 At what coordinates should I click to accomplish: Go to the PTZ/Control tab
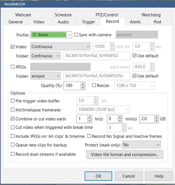pyautogui.click(x=107, y=15)
